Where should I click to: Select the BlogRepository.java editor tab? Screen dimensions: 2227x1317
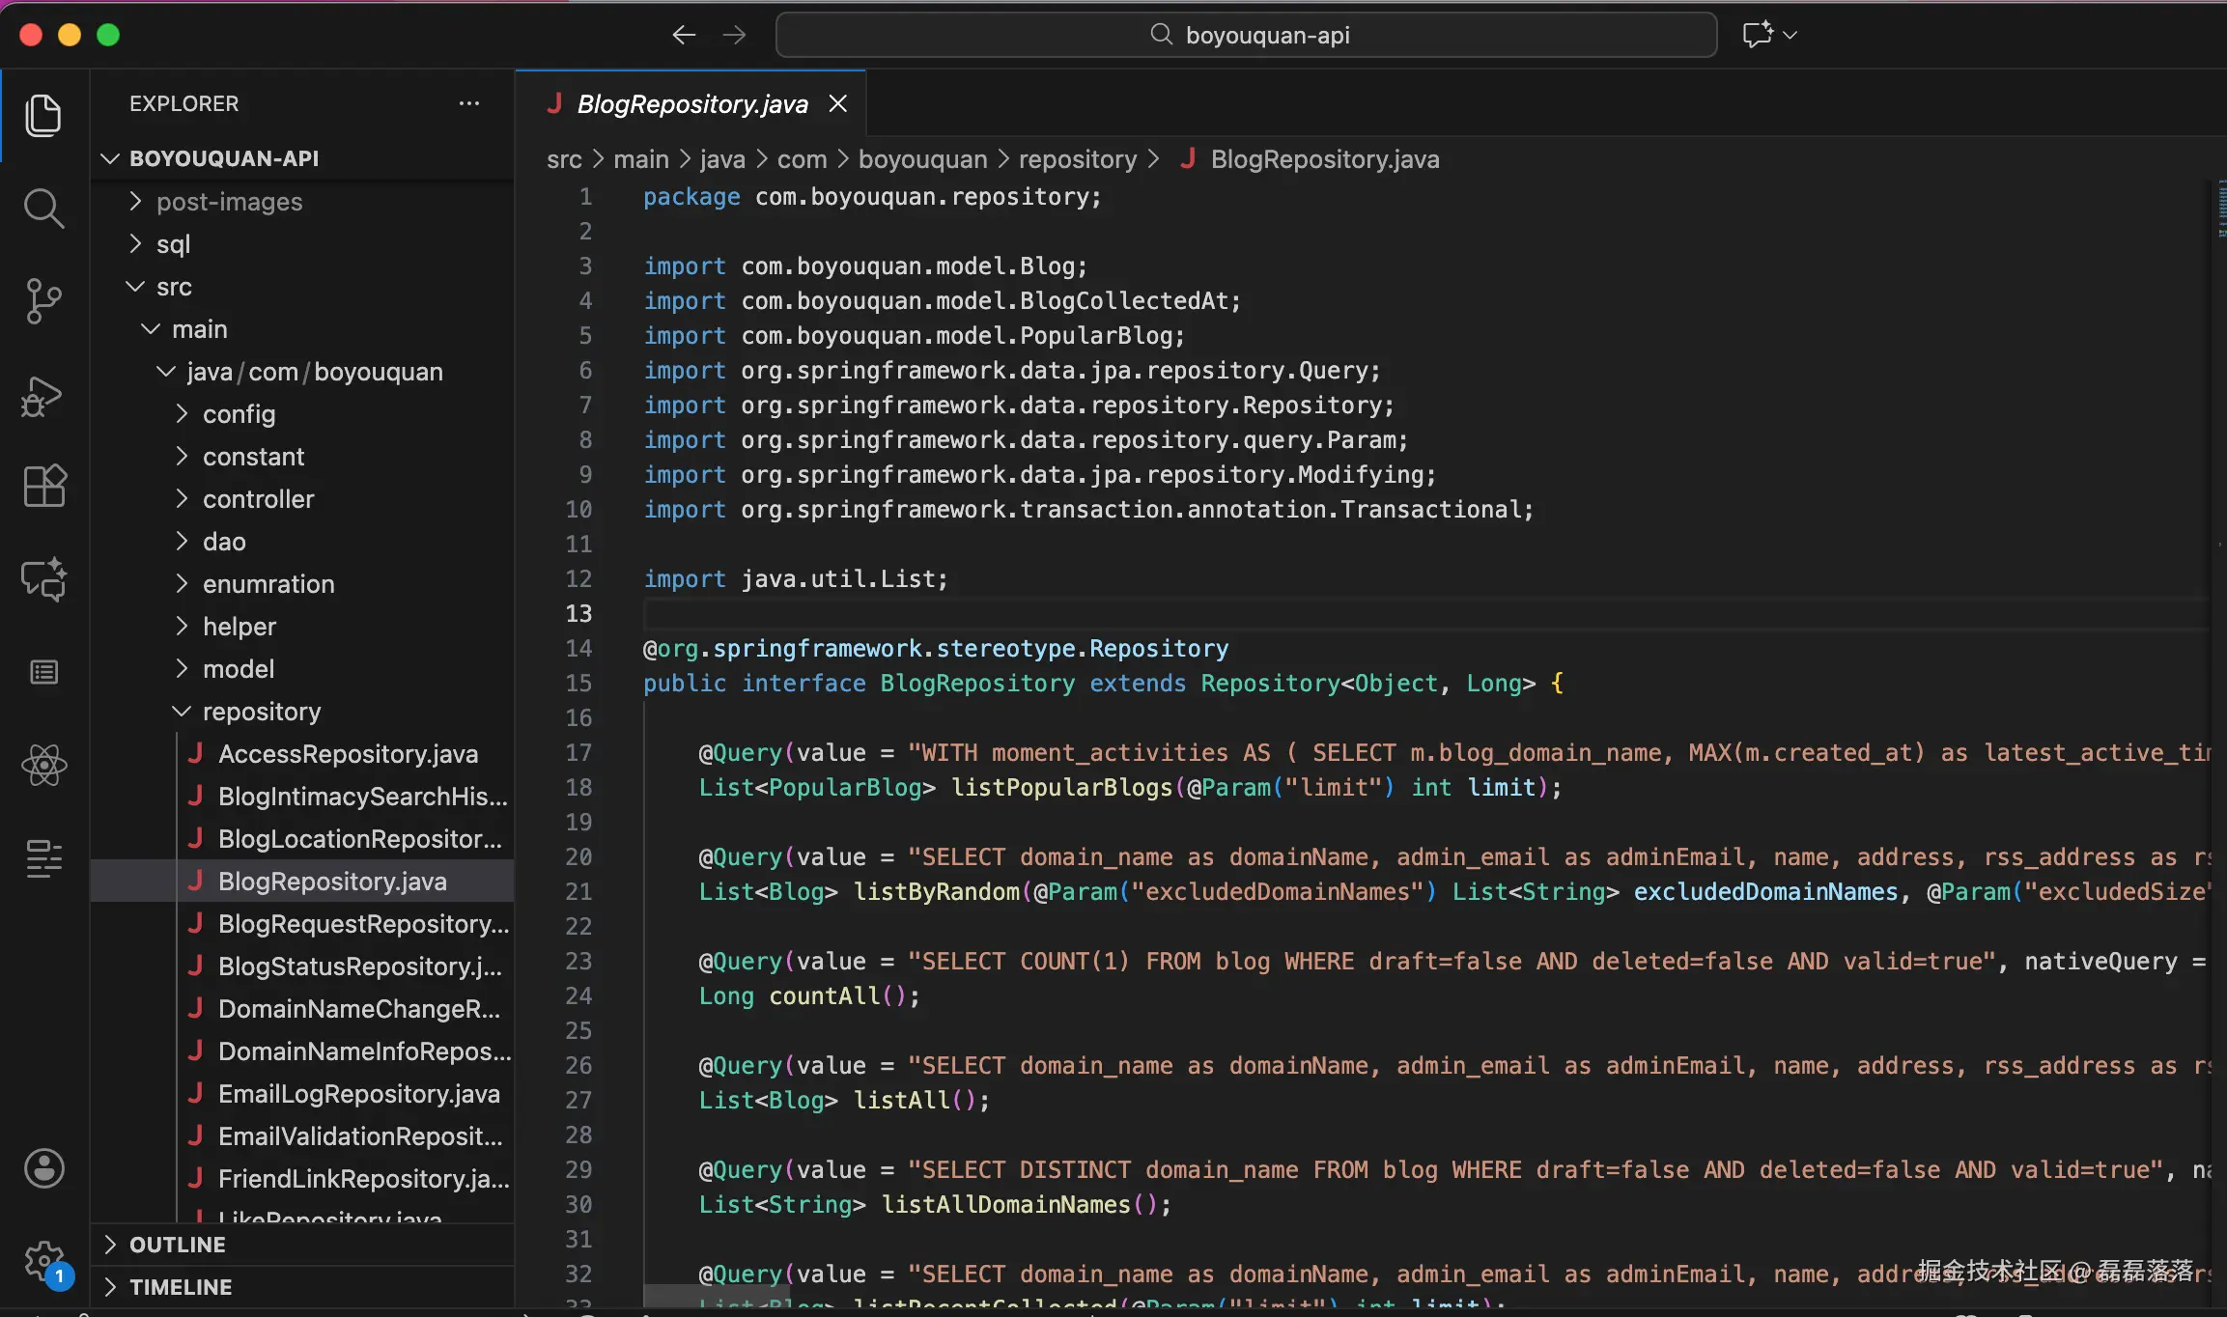(691, 104)
